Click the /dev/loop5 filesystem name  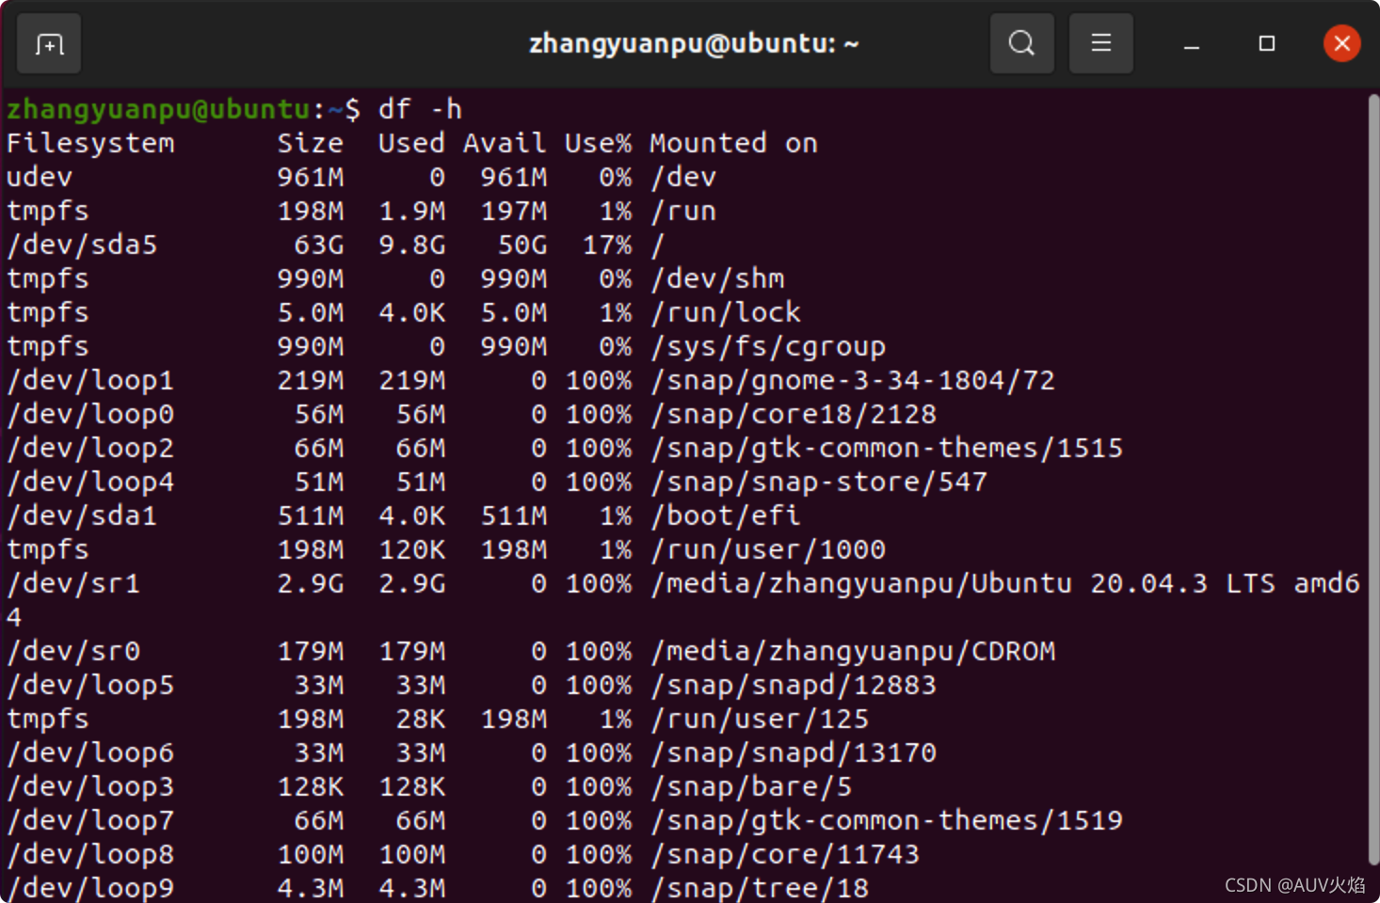pyautogui.click(x=90, y=686)
